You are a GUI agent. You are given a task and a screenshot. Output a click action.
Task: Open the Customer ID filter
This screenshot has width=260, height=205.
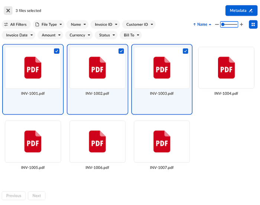click(x=139, y=24)
